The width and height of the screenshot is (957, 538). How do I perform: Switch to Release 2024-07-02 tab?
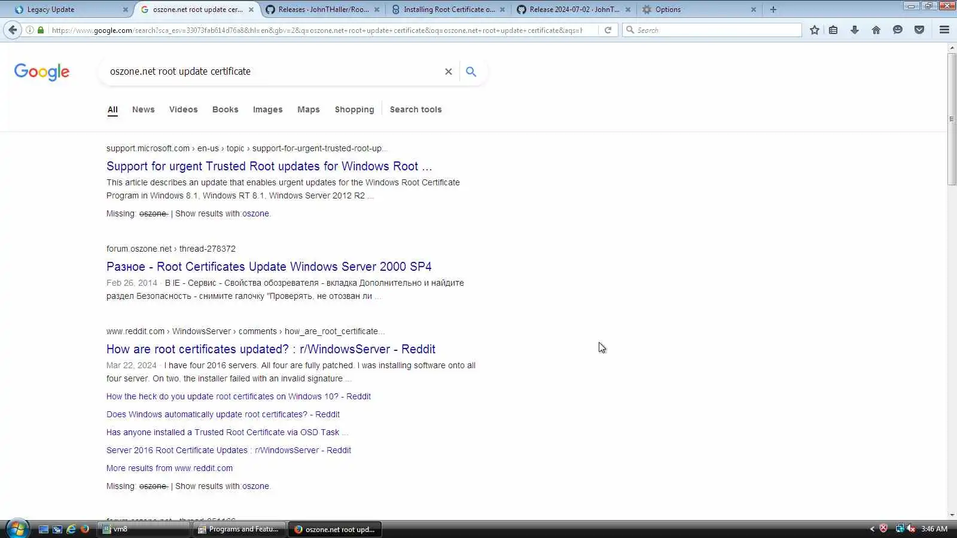(x=574, y=10)
